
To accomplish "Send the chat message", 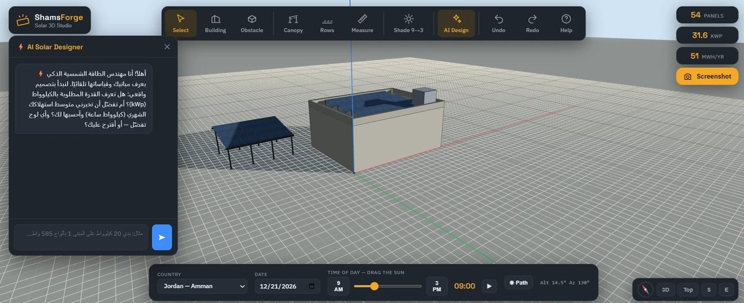I will [162, 237].
